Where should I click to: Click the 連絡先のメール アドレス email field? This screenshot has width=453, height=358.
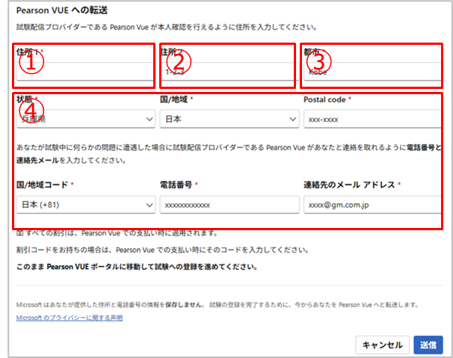(373, 205)
